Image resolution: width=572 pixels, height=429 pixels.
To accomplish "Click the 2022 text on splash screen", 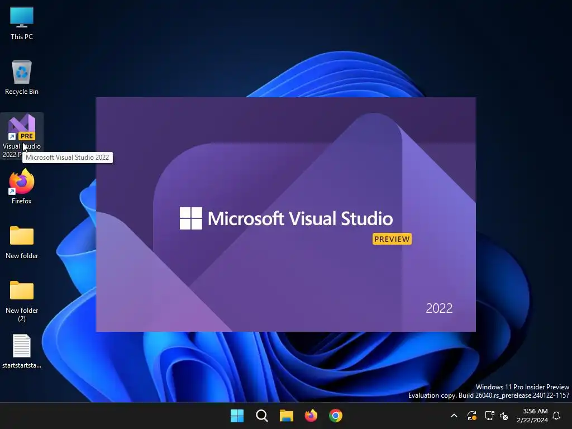I will (x=439, y=308).
